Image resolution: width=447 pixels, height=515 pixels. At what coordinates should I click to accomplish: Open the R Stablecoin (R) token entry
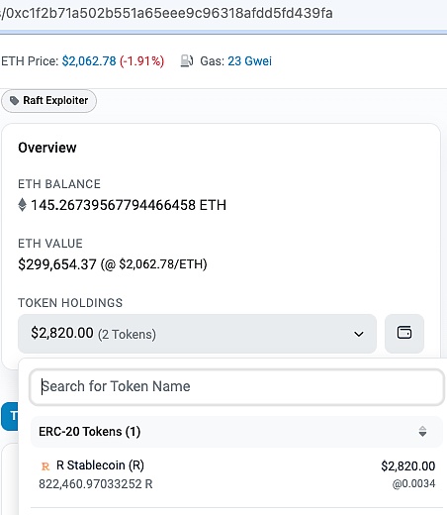coord(236,474)
